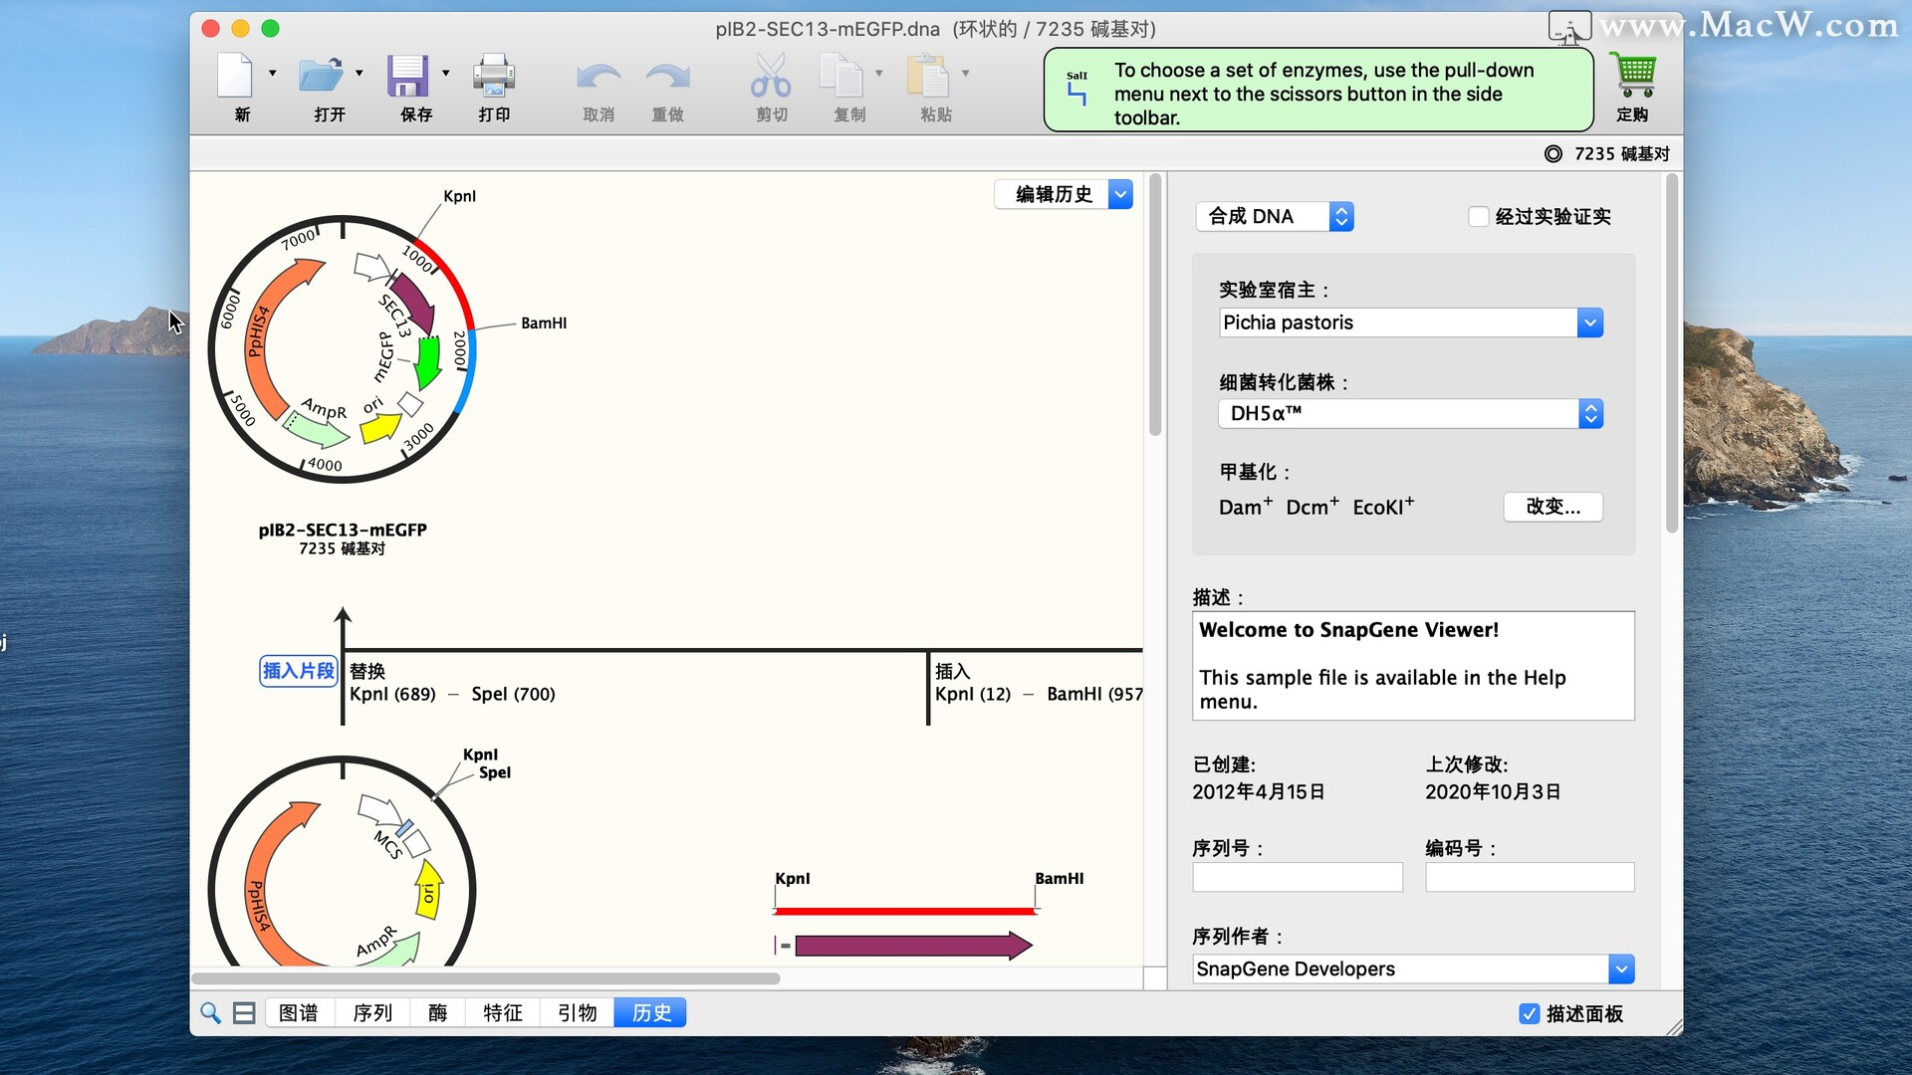The image size is (1912, 1075).
Task: Switch to the 序列 tab
Action: (x=372, y=1013)
